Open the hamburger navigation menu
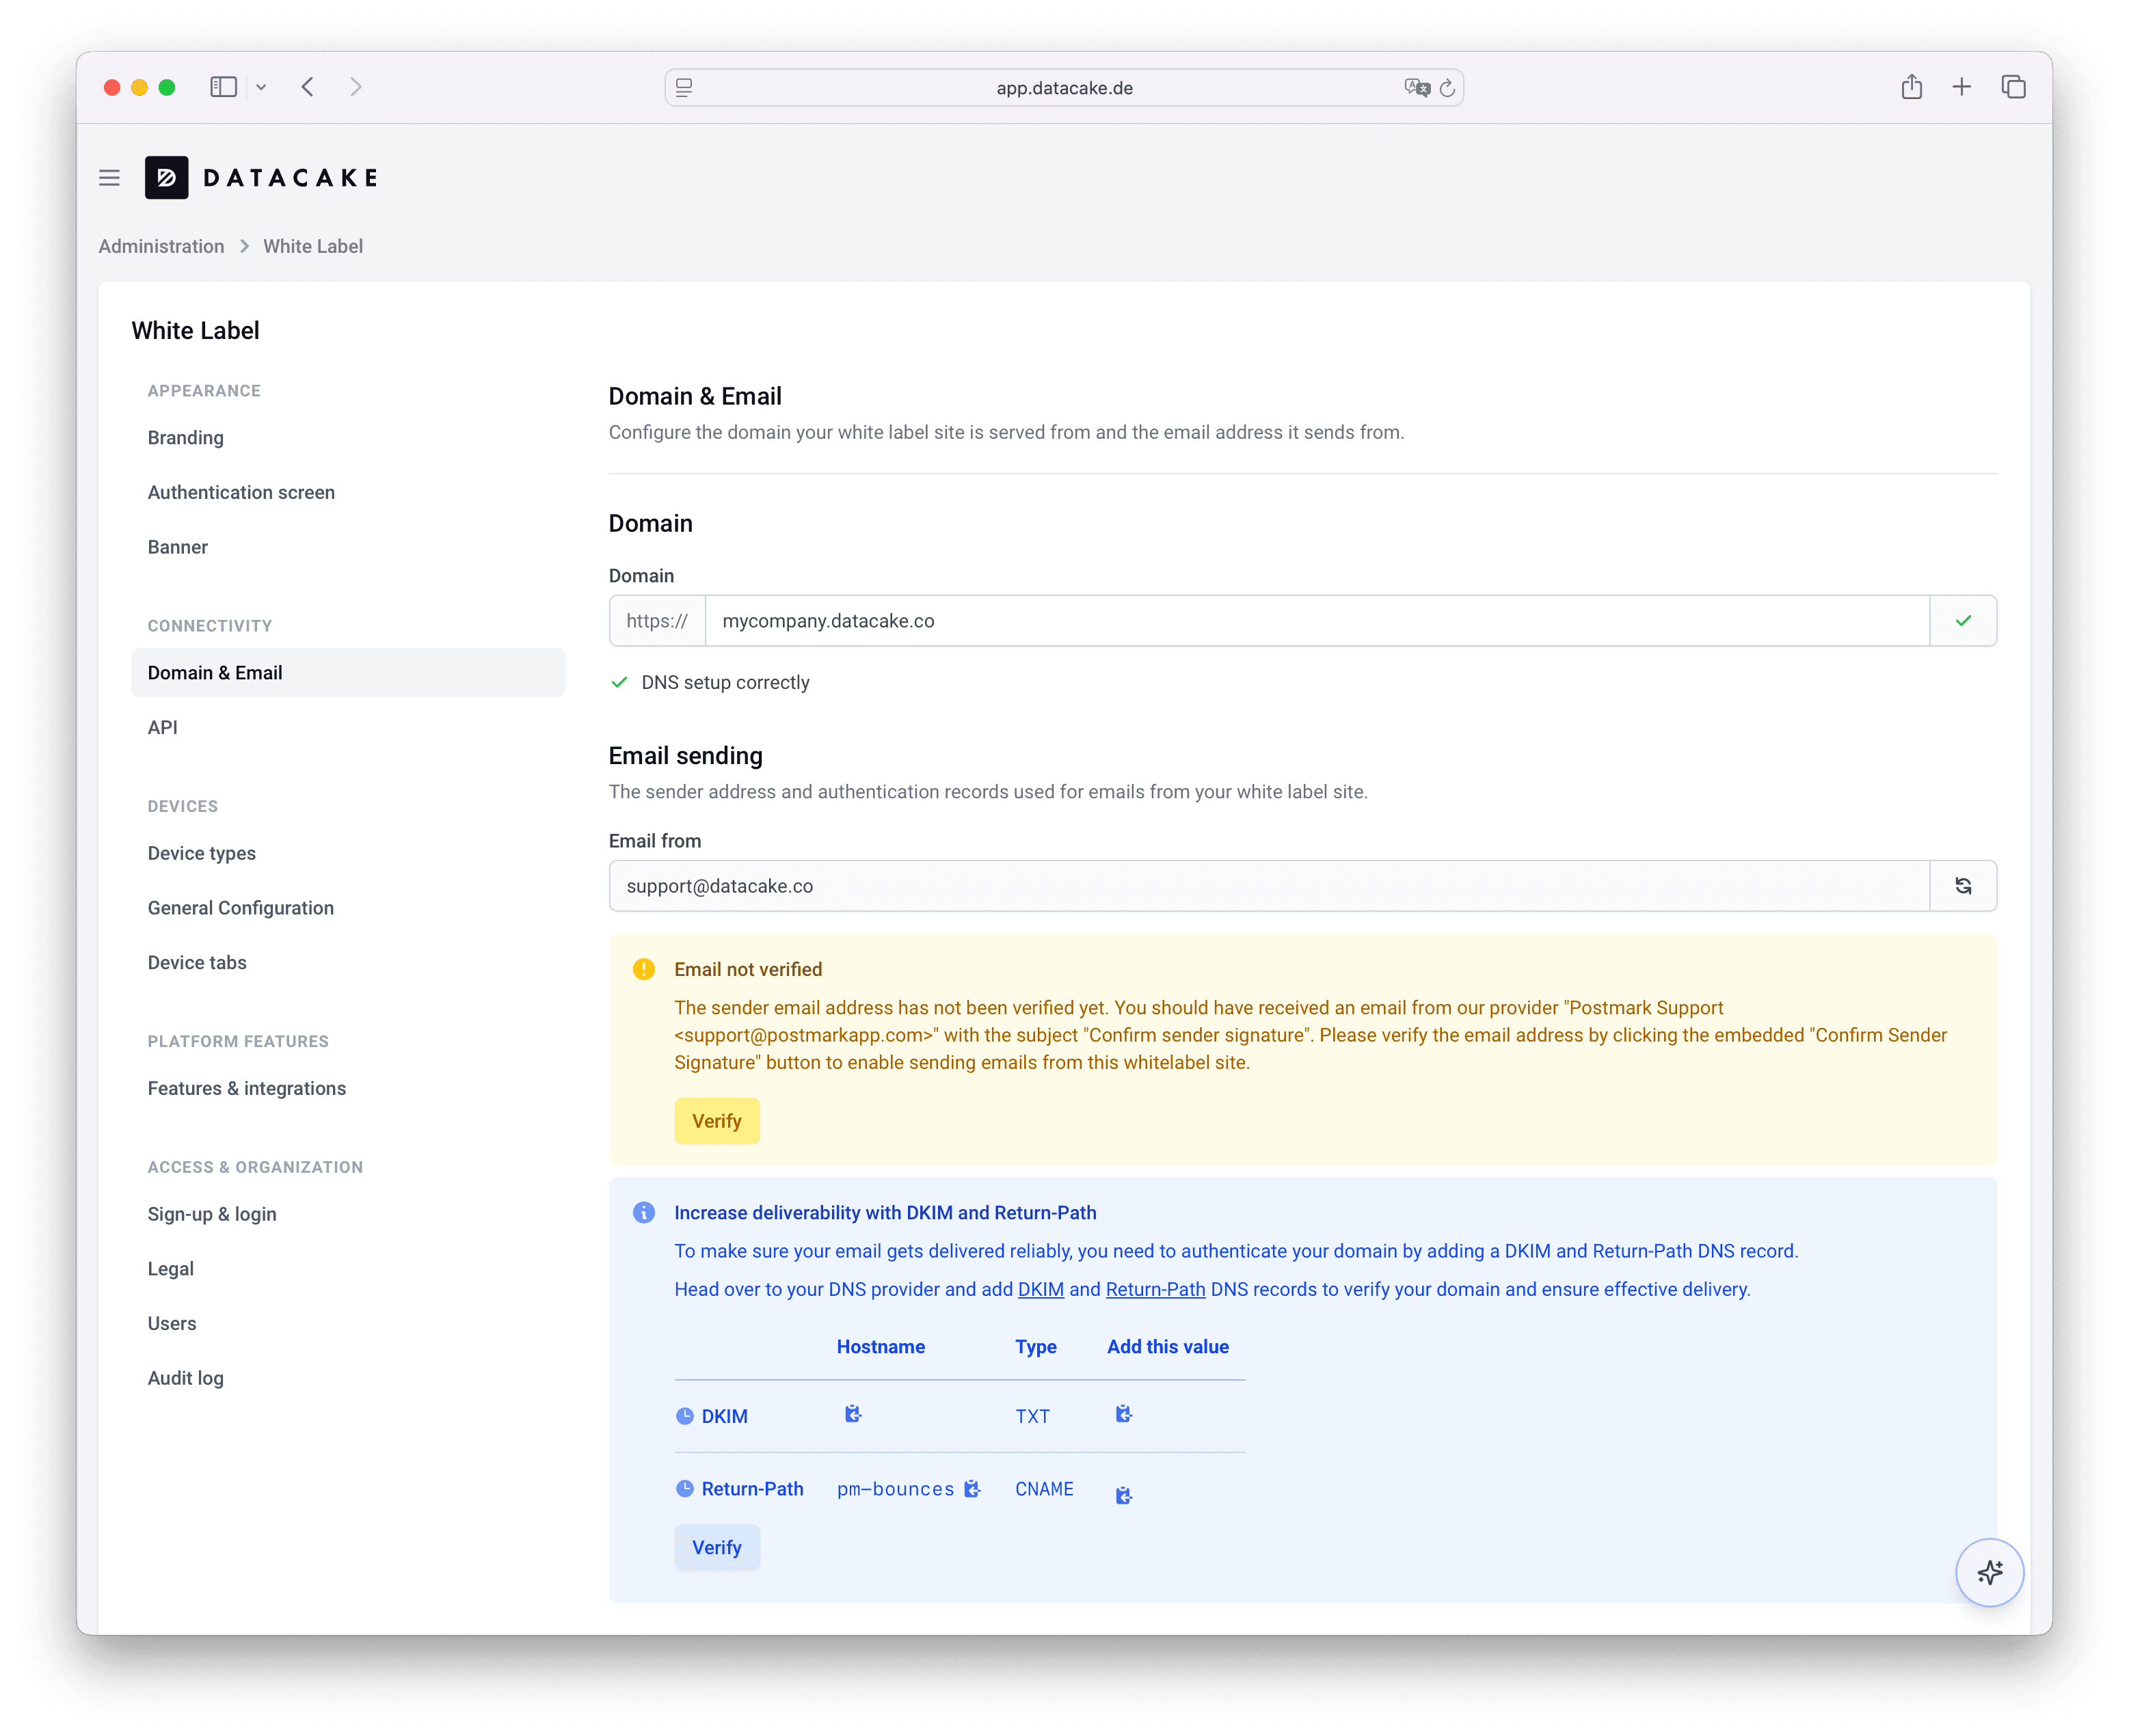 [109, 178]
